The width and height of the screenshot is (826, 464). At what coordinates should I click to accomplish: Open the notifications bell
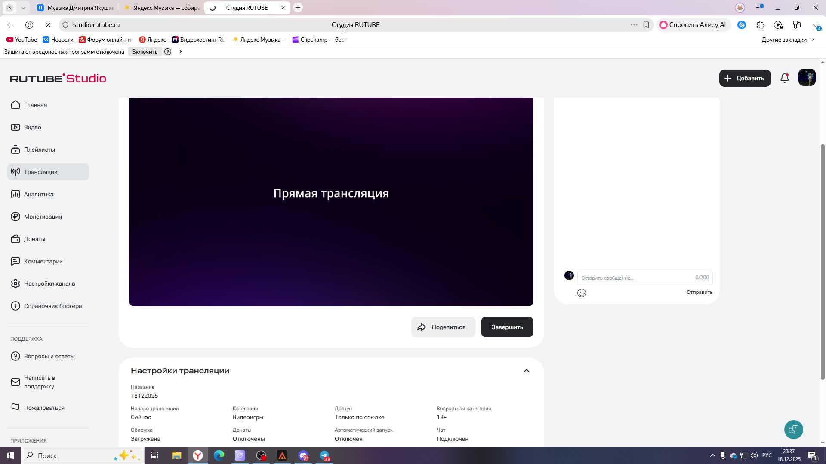click(785, 78)
